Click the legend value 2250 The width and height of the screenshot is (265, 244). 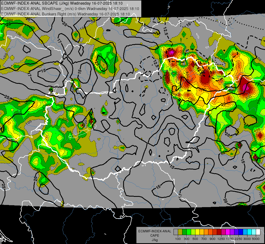(x=238, y=239)
